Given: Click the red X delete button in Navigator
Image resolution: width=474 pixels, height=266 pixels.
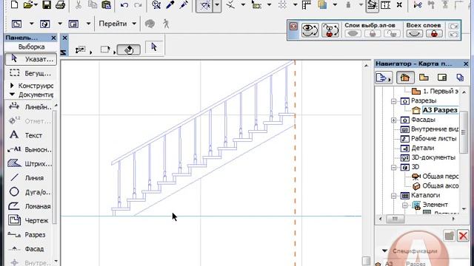Looking at the screenshot, I should pyautogui.click(x=463, y=236).
